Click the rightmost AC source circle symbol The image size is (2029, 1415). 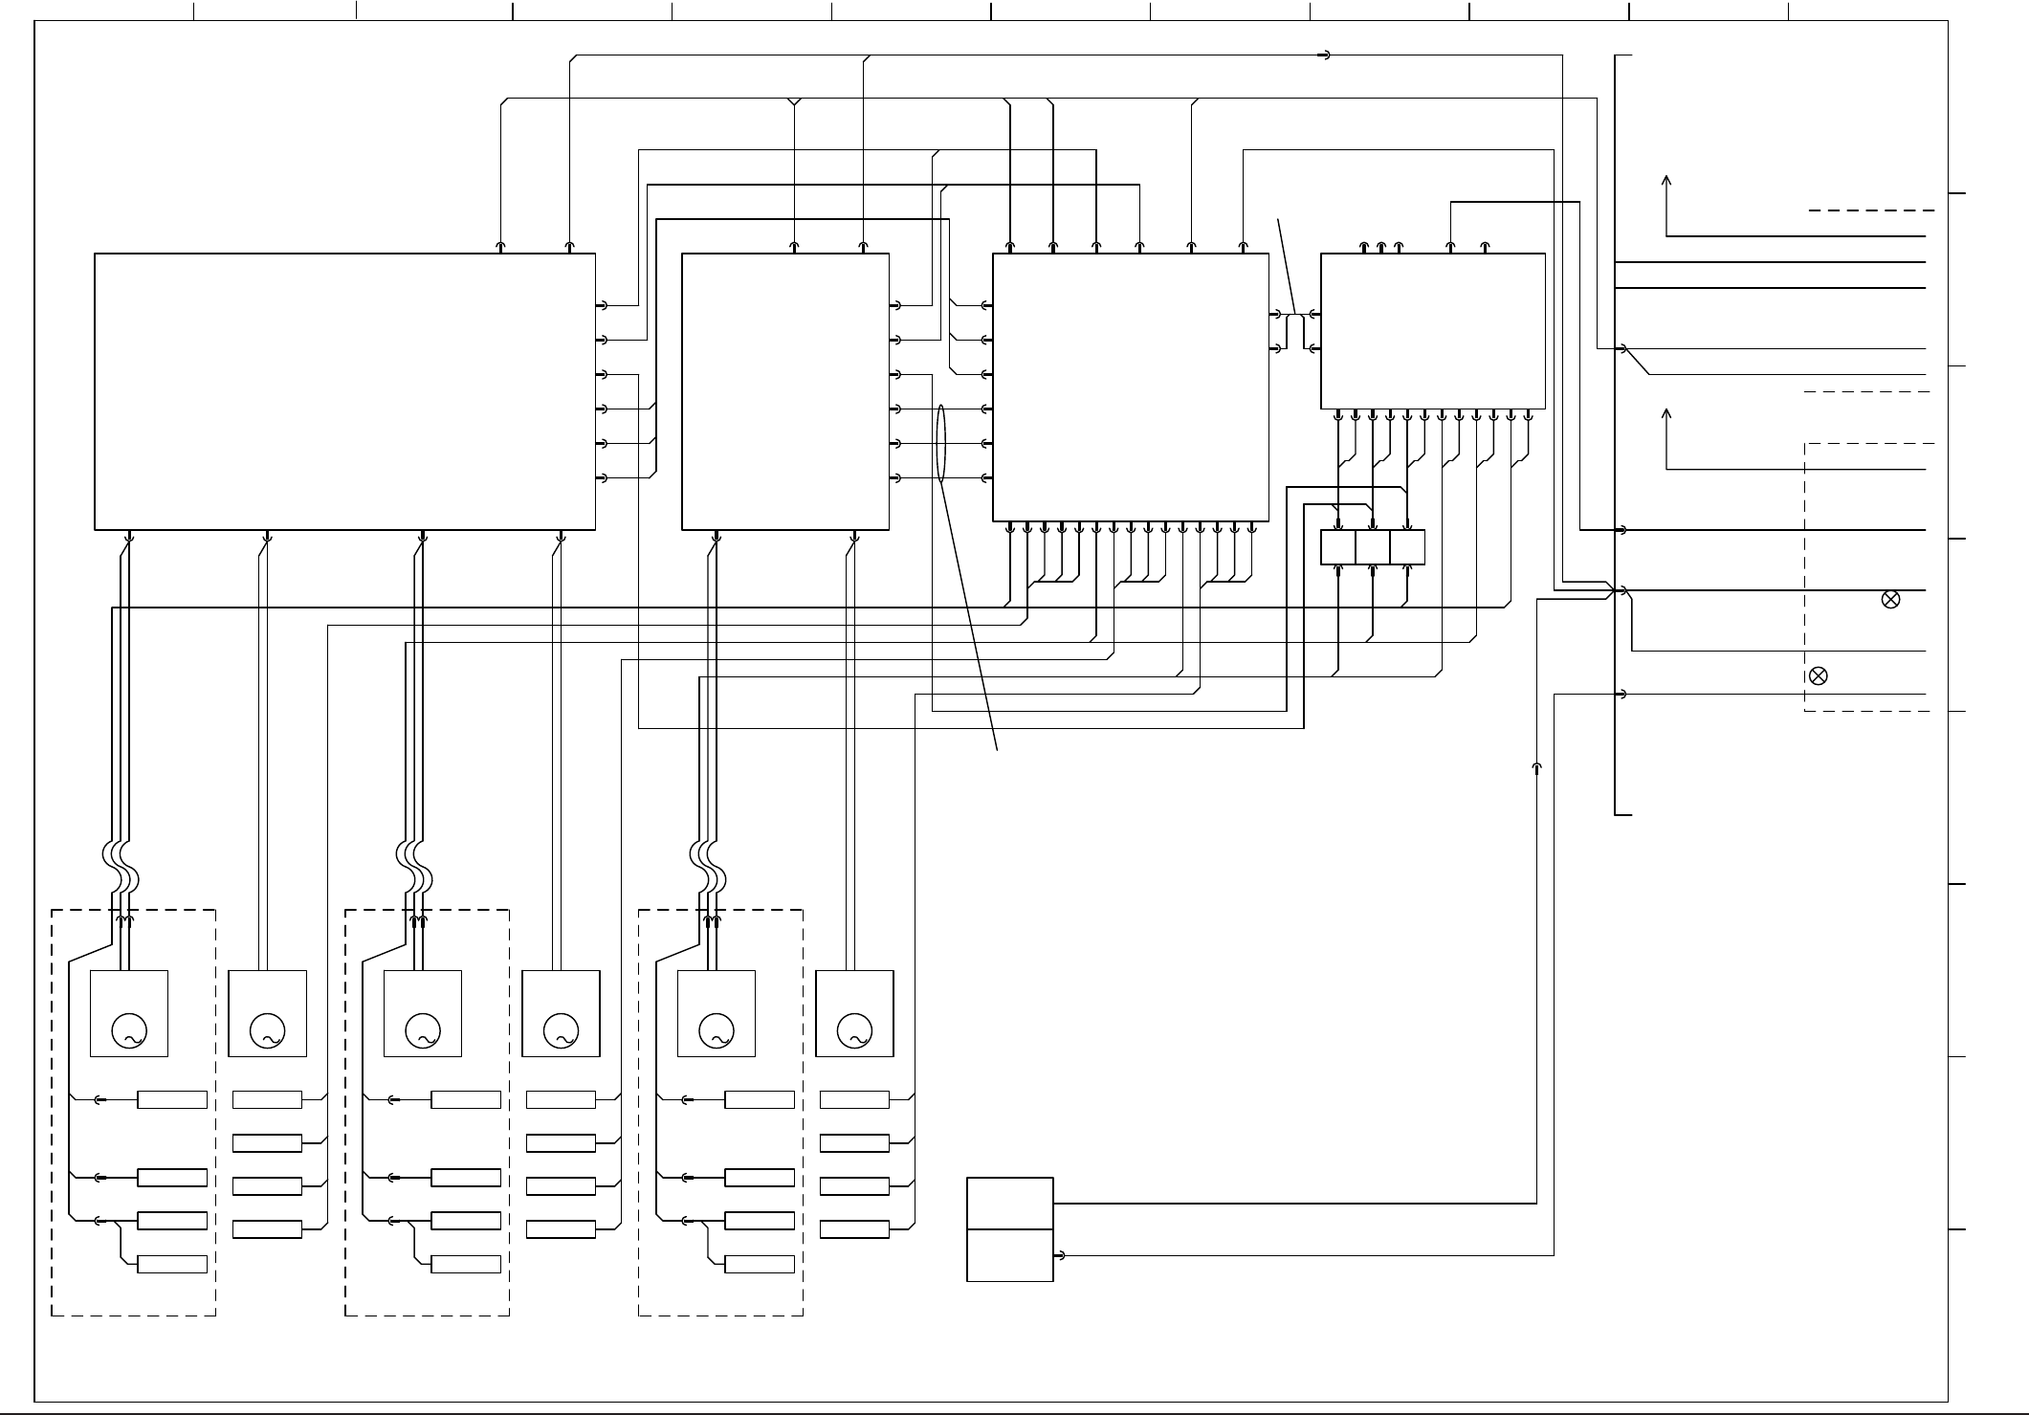pyautogui.click(x=854, y=1032)
